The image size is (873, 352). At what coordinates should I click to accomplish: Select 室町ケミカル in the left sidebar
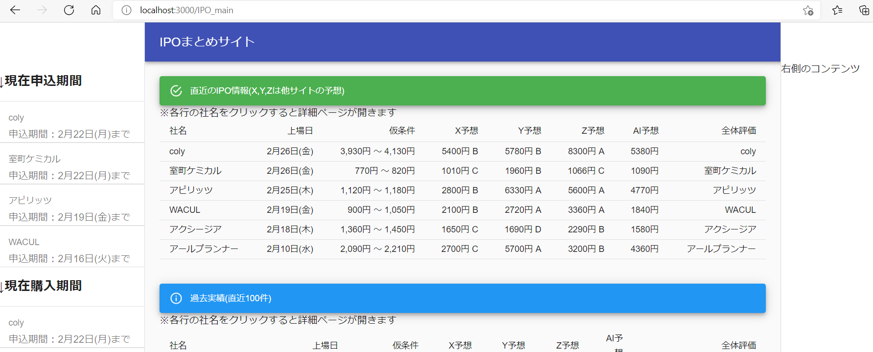click(x=35, y=159)
